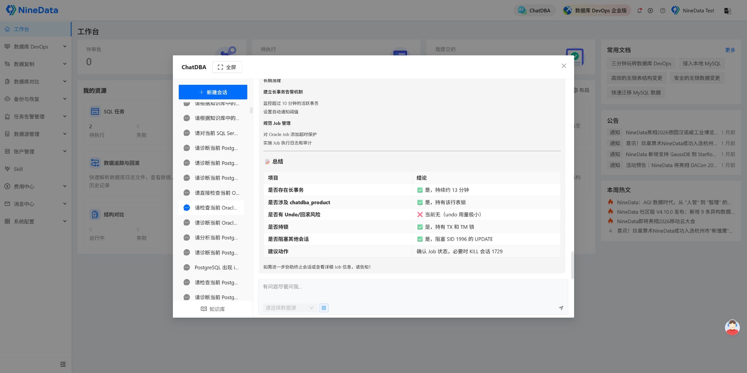The height and width of the screenshot is (373, 747).
Task: Click the 结构对比 card icon
Action: click(x=95, y=215)
